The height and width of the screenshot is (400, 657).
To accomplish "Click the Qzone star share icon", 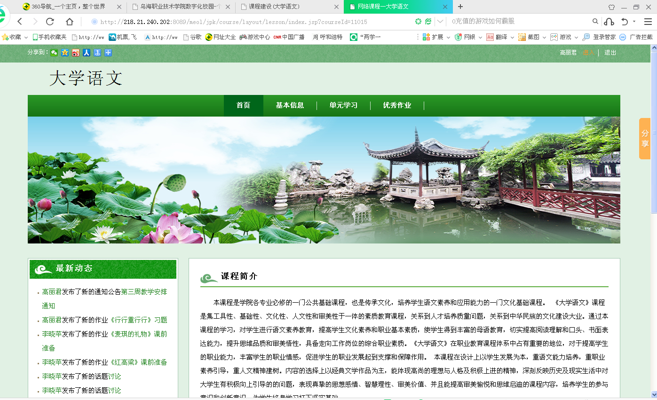I will [x=65, y=53].
